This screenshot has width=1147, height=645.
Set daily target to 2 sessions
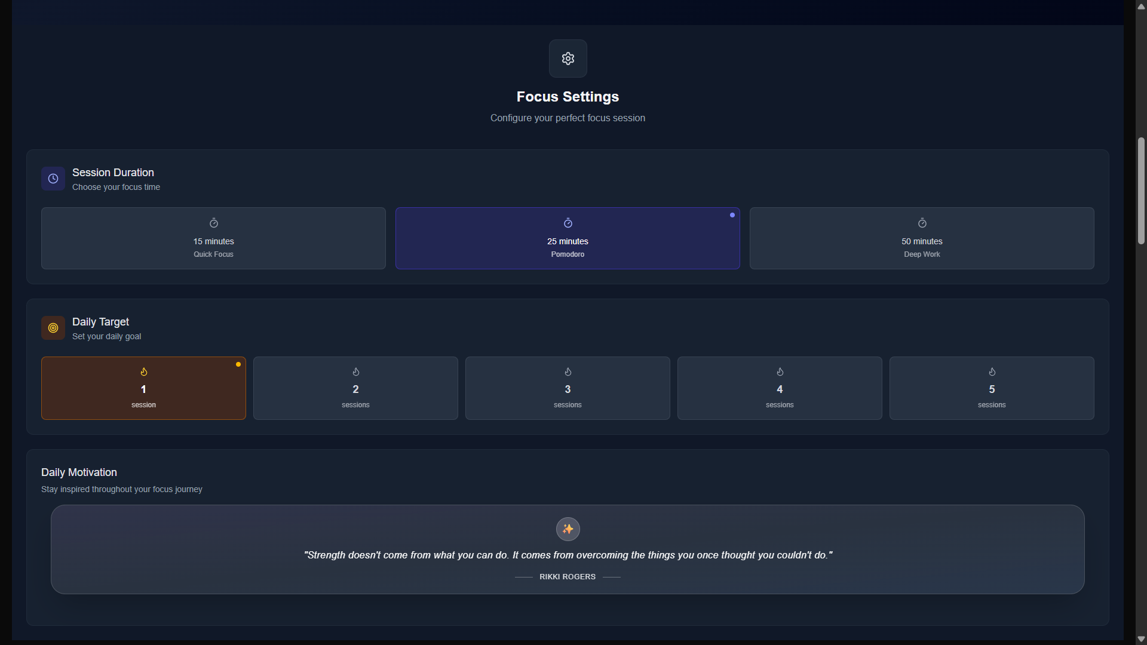pos(355,389)
